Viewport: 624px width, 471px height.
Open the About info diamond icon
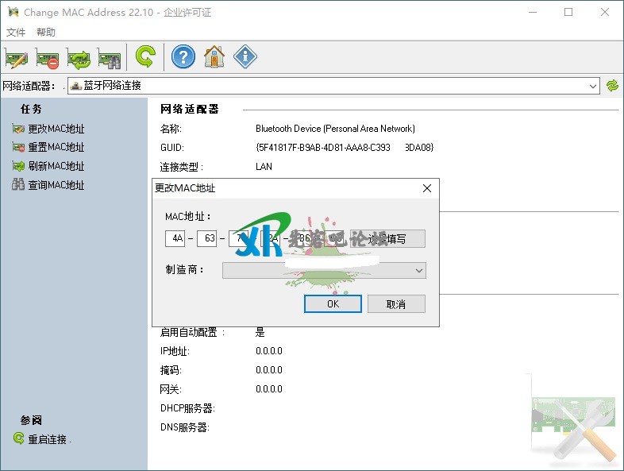click(245, 57)
